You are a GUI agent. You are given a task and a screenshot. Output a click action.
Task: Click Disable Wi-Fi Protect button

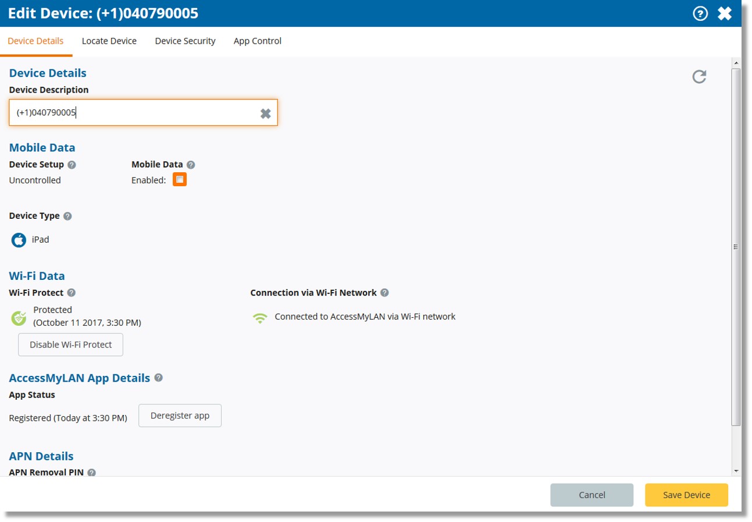pos(71,345)
